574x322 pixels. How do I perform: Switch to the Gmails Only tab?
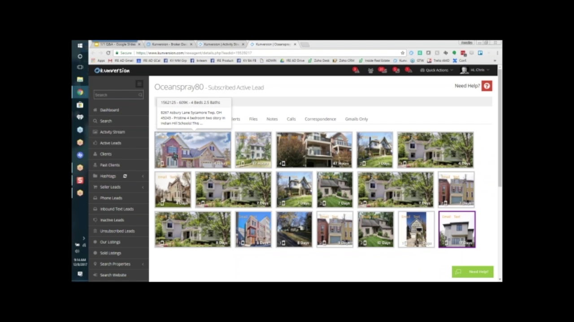click(x=357, y=119)
